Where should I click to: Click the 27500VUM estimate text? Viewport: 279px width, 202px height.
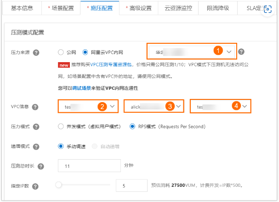[183, 185]
